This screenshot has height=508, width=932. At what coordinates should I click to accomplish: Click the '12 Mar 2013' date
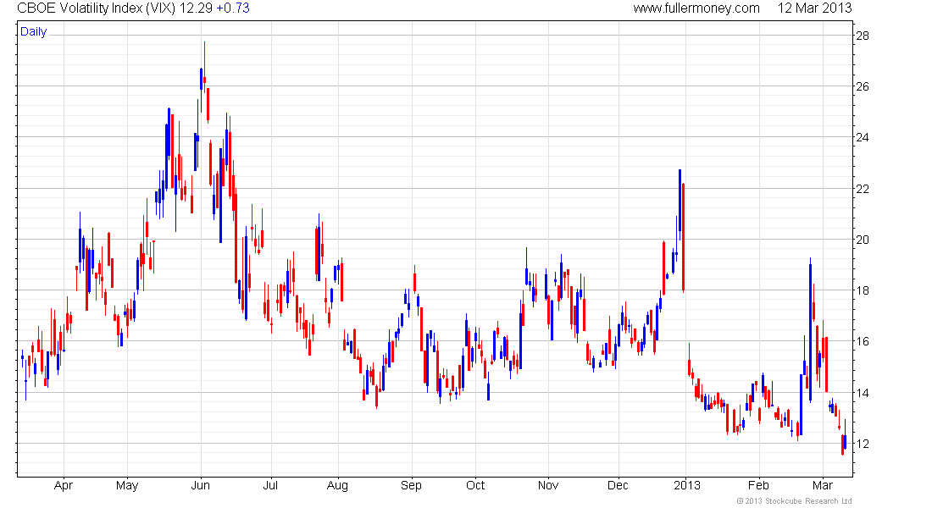tap(815, 8)
